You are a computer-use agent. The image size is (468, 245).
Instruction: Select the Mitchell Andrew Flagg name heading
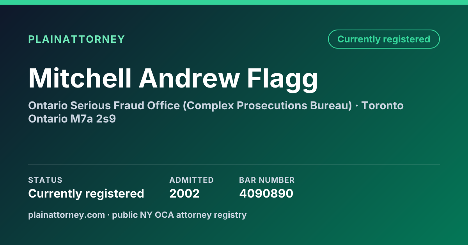click(x=173, y=78)
